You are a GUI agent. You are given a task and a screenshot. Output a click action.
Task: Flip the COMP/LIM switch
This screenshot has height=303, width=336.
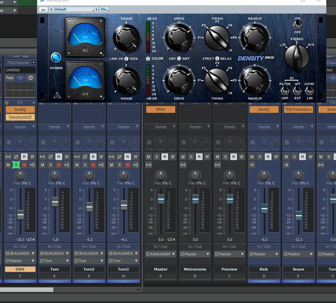(309, 91)
